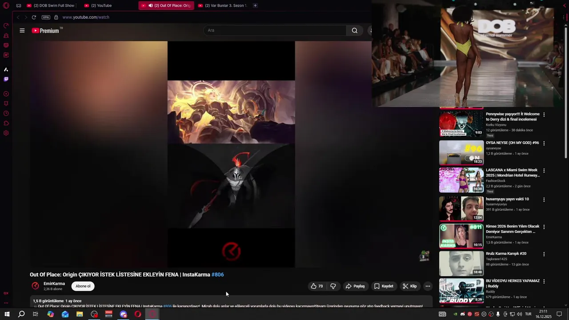Click the Tashkırrın1425 channel name

(x=497, y=259)
